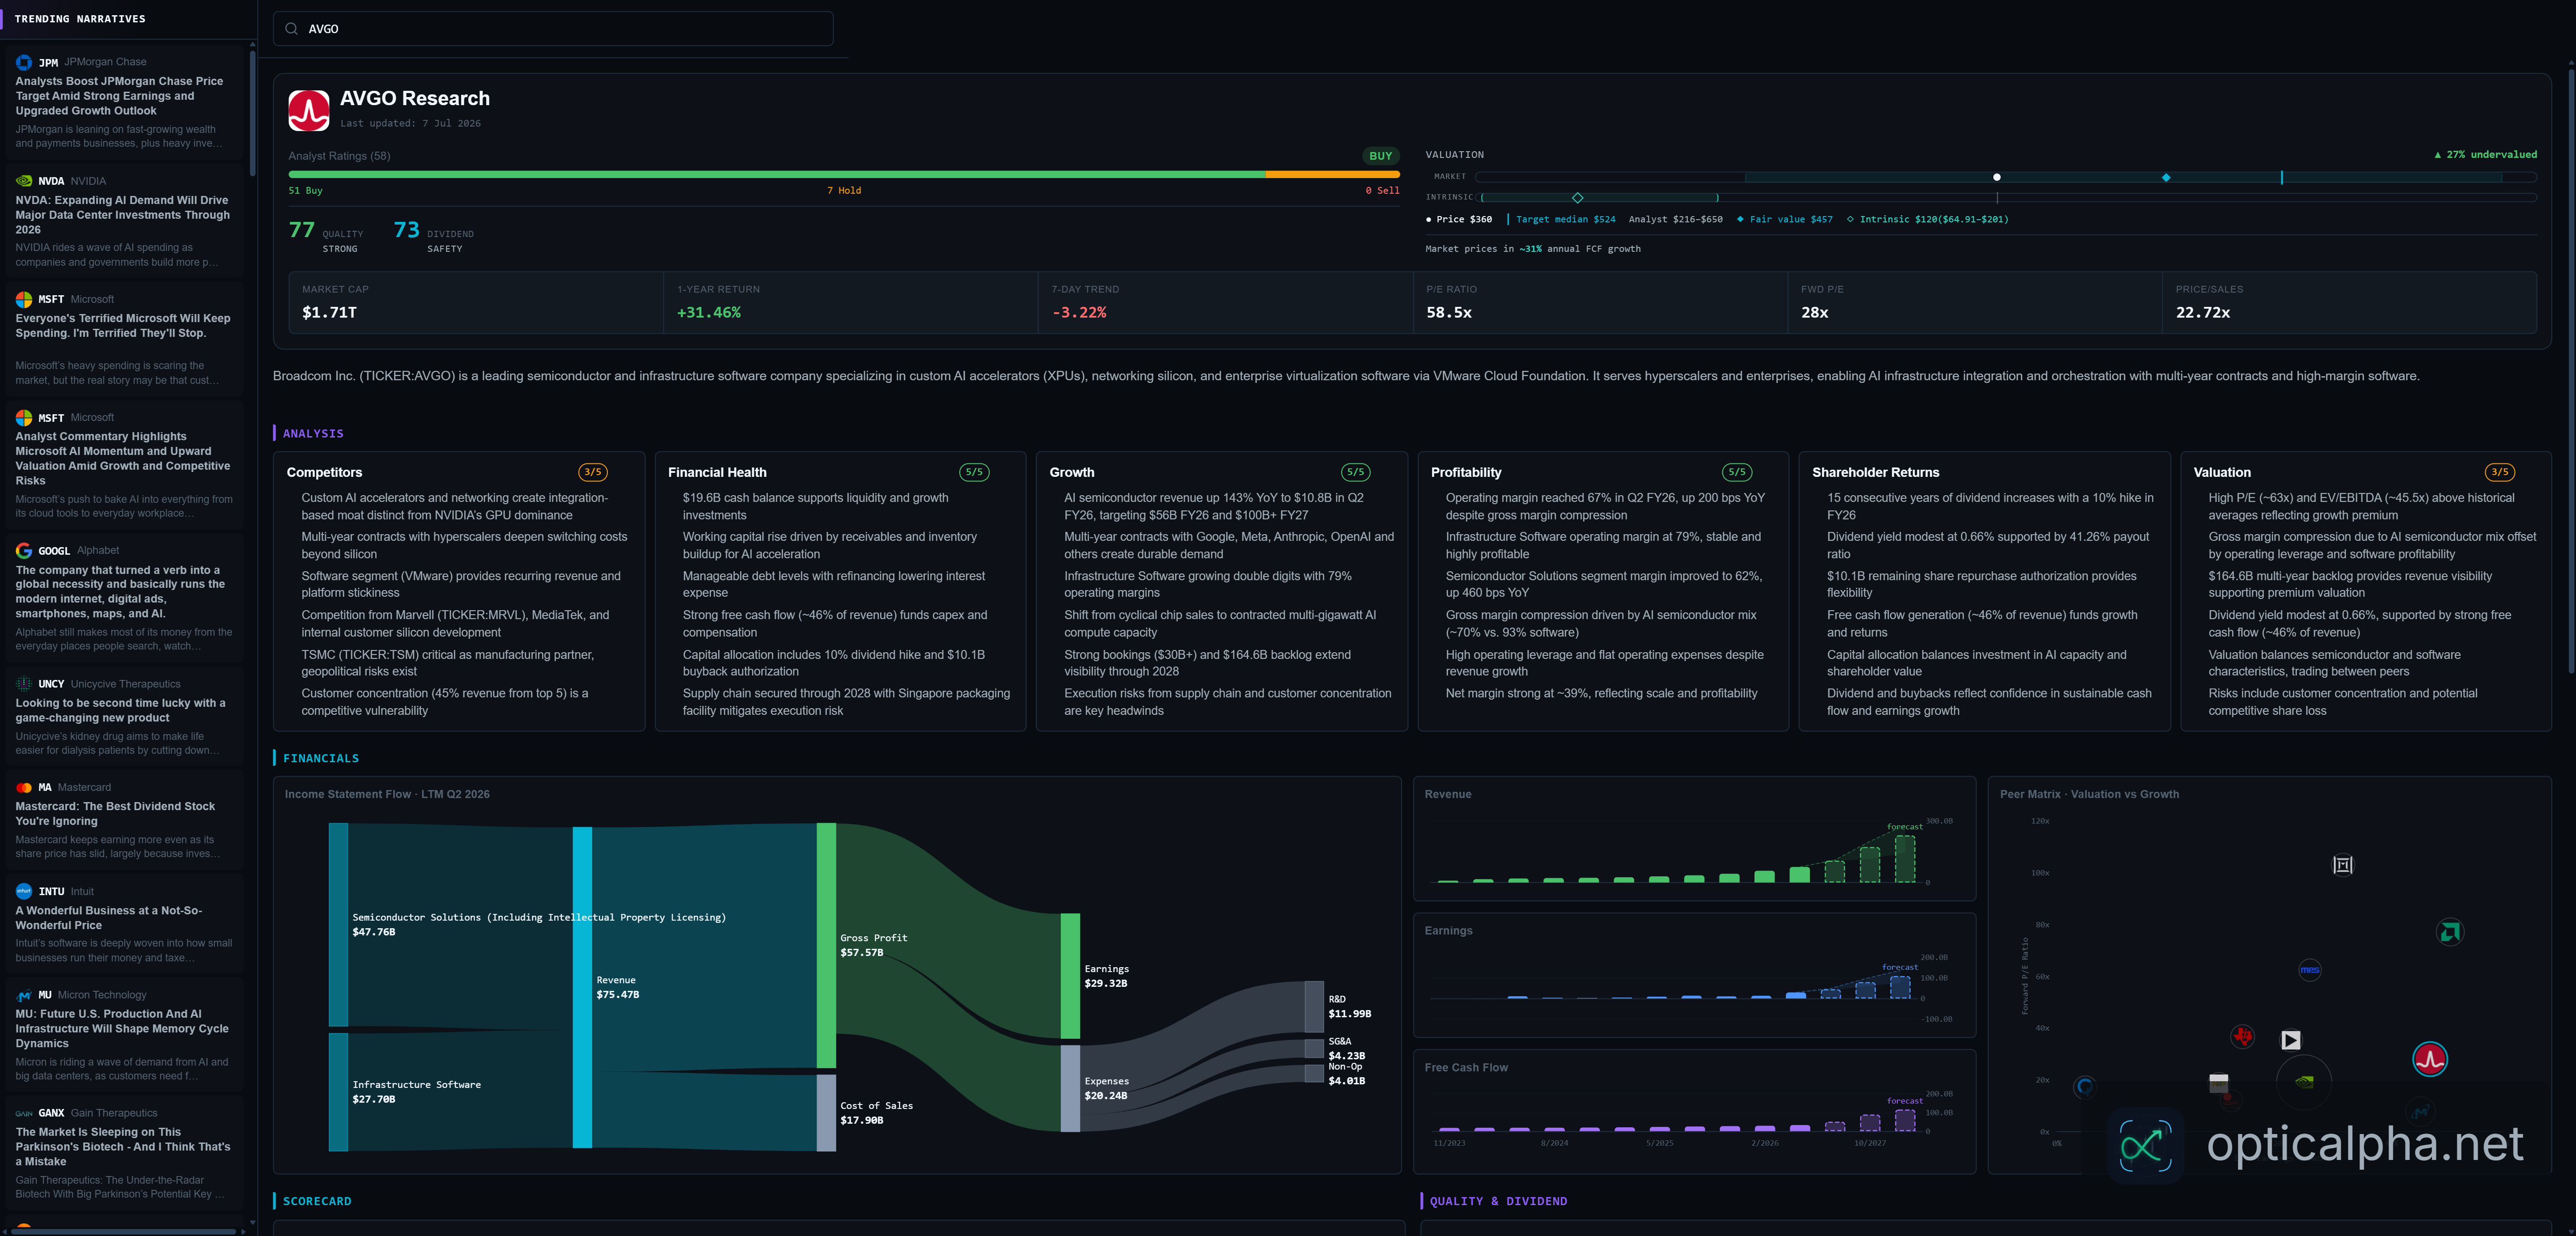Click the white market price dot marker
The height and width of the screenshot is (1236, 2576).
click(1997, 177)
